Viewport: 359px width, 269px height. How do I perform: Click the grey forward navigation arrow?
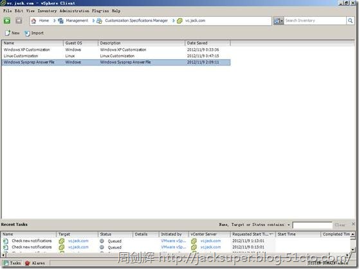(19, 21)
